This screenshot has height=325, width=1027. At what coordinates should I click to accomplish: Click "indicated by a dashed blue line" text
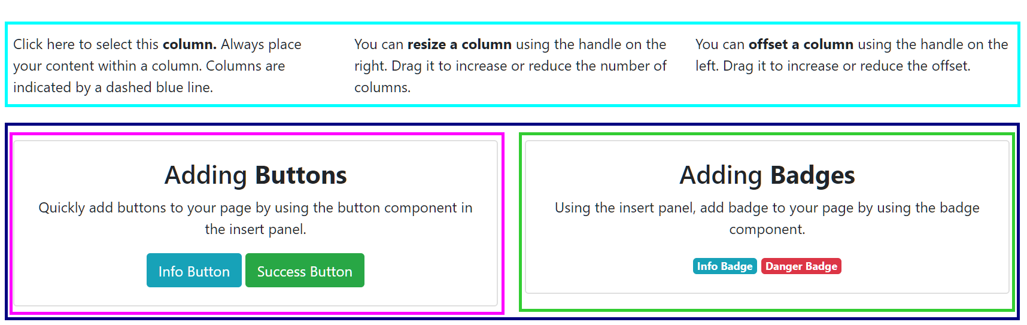113,87
